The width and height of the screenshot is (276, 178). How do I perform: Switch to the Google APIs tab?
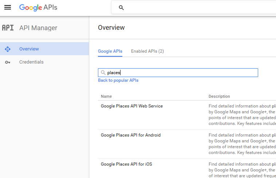(110, 51)
